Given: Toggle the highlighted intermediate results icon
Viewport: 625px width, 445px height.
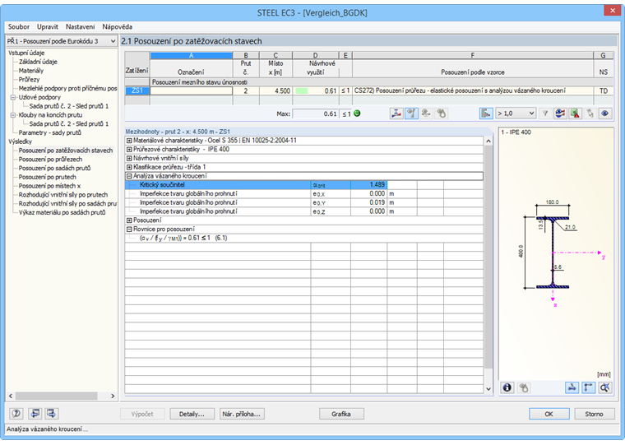Looking at the screenshot, I should (411, 114).
